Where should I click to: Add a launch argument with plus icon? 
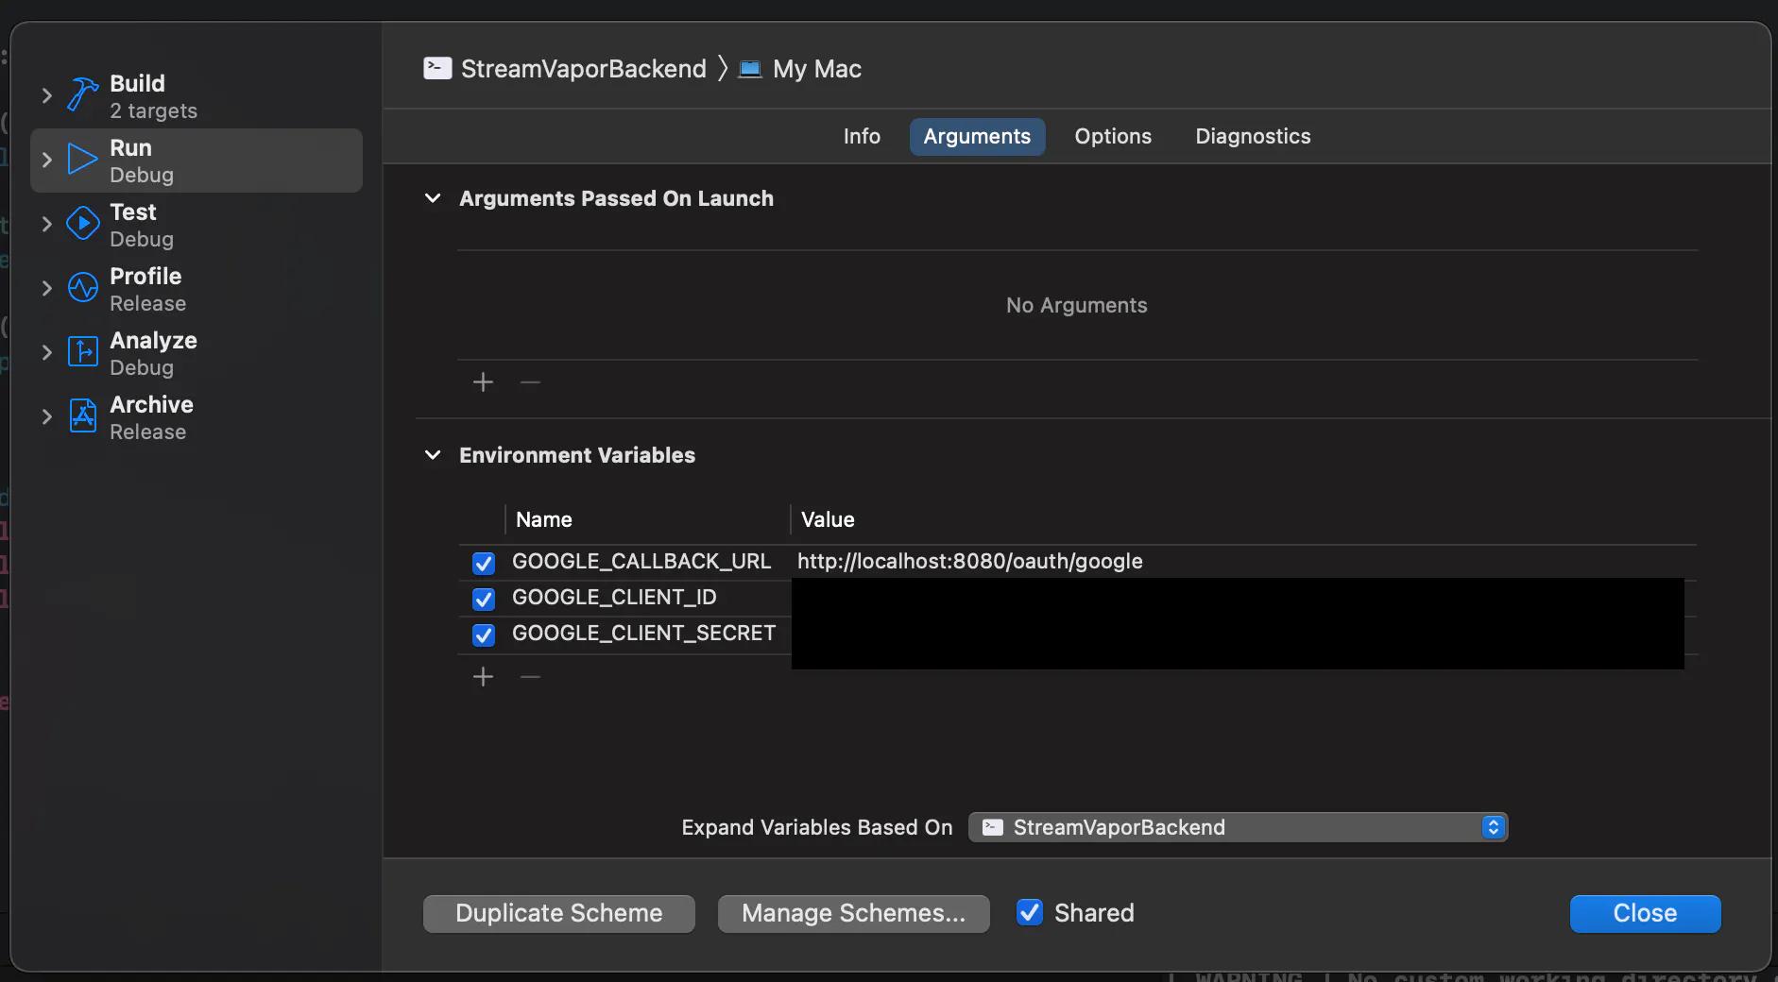(x=483, y=381)
